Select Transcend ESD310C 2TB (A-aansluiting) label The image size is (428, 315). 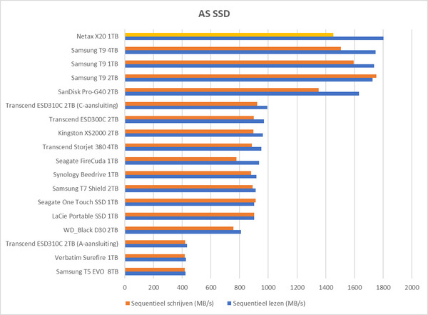[62, 244]
